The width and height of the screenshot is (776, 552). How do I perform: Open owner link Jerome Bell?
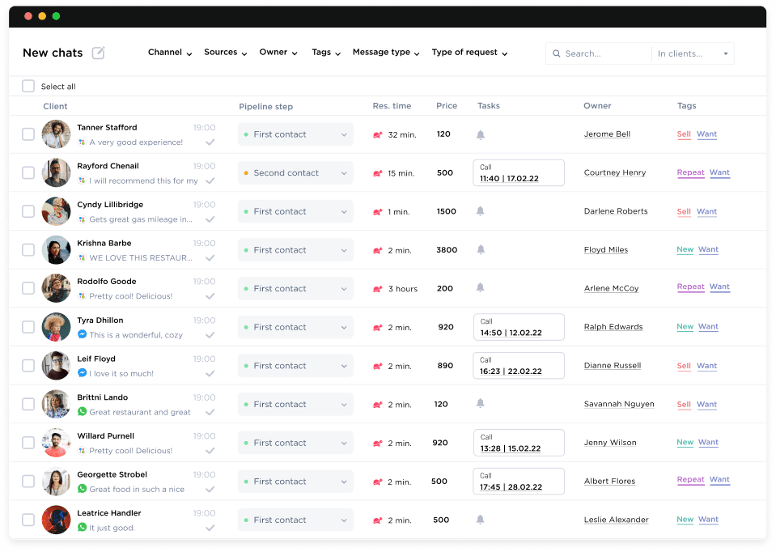click(x=607, y=134)
